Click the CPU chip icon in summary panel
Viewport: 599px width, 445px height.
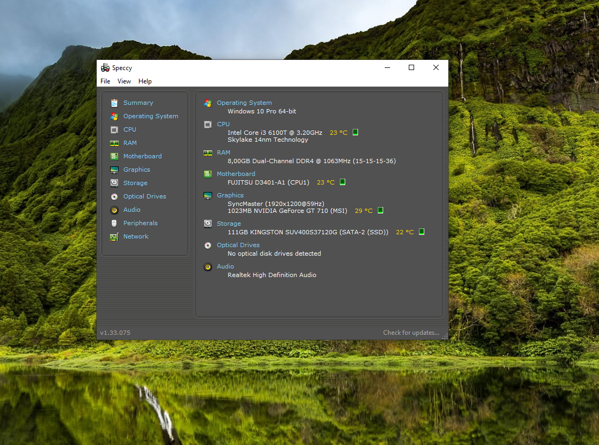coord(208,124)
